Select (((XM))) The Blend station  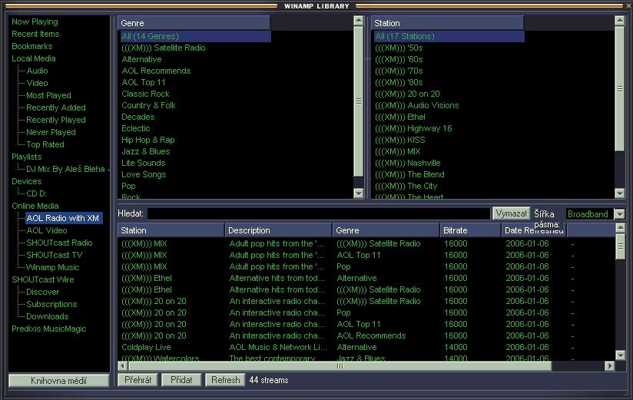(409, 174)
